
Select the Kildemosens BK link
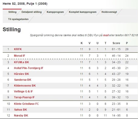click(x=25, y=86)
